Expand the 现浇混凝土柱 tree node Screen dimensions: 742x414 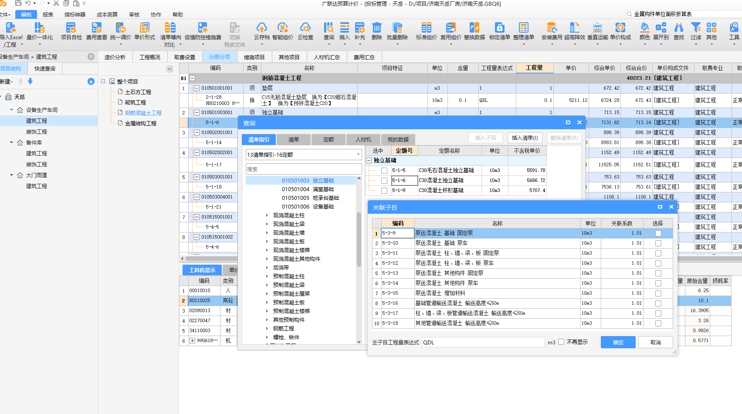pos(267,215)
